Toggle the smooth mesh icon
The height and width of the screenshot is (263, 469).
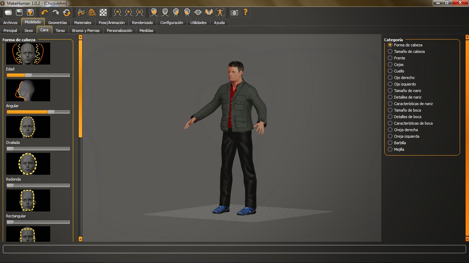81,12
